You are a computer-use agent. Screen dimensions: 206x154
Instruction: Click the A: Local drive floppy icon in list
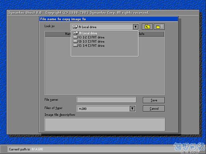pos(76,33)
